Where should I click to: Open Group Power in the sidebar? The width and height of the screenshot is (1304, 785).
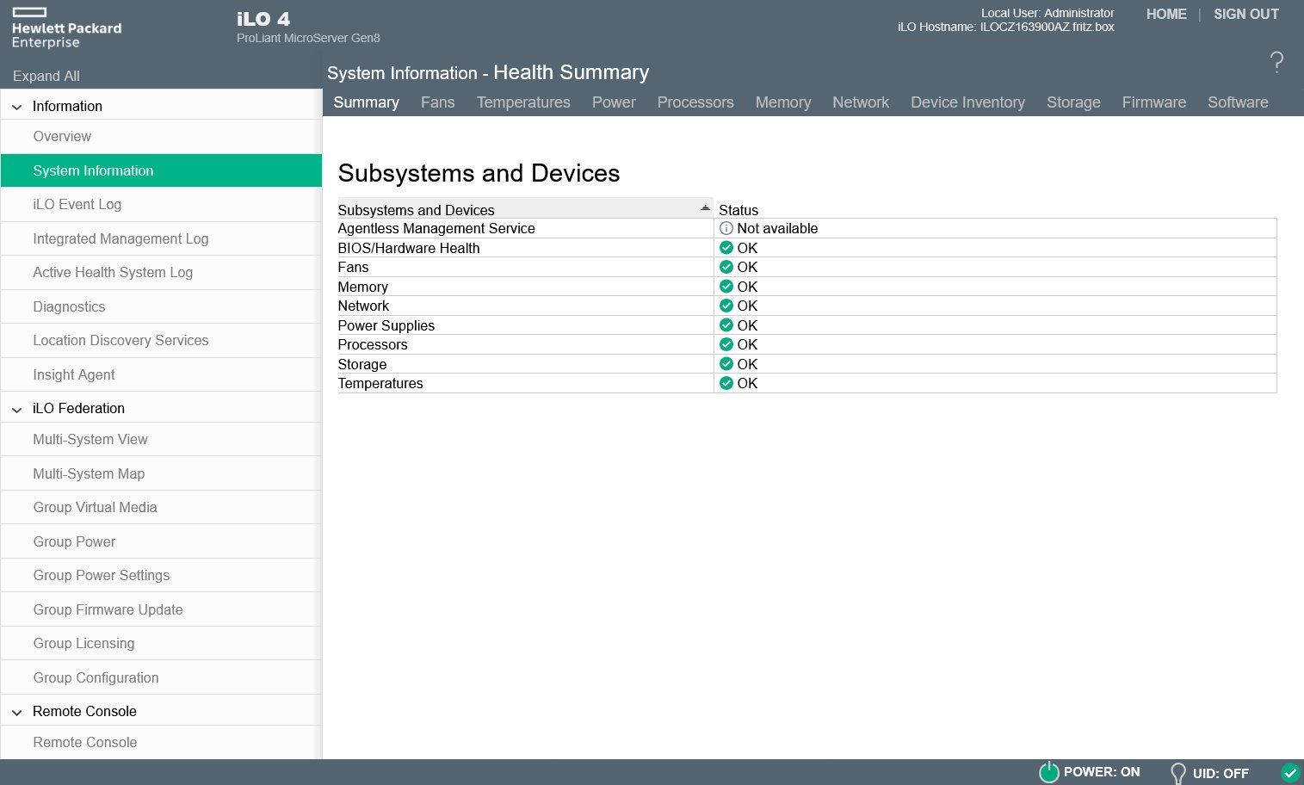[161, 541]
